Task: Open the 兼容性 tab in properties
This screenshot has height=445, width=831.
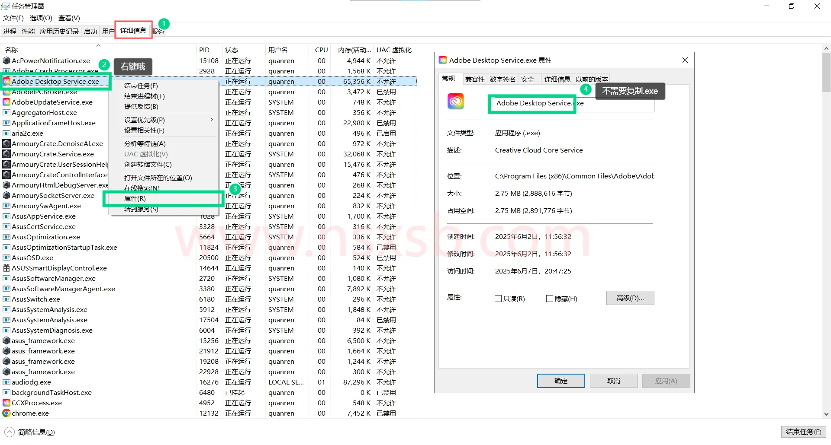Action: [475, 79]
